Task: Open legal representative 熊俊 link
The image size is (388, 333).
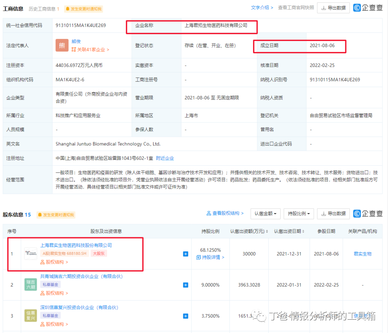Action: (x=76, y=41)
